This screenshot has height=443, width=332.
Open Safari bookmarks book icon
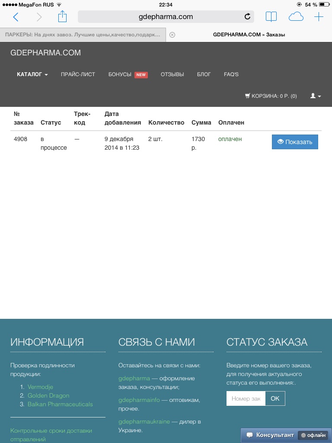271,17
